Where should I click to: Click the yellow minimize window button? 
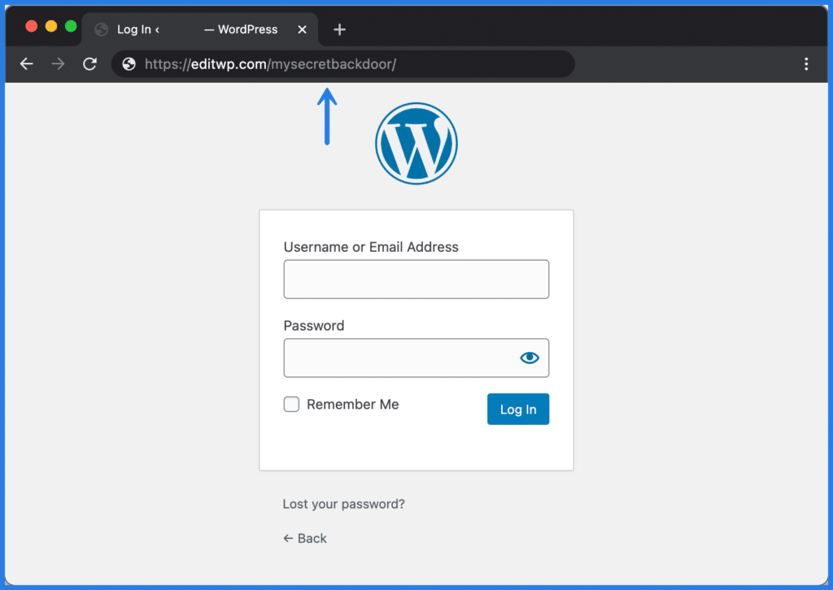click(x=51, y=26)
